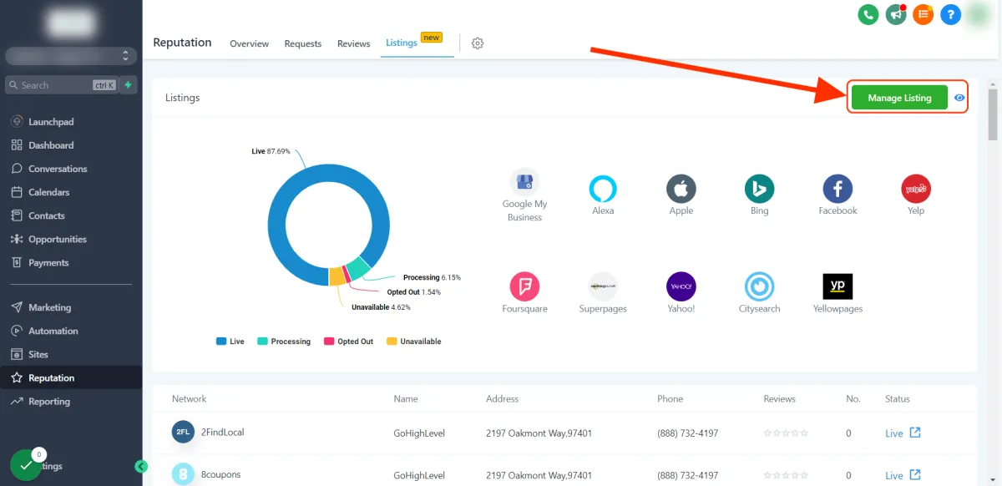
Task: Open external link icon for 2FindLocal
Action: 915,433
